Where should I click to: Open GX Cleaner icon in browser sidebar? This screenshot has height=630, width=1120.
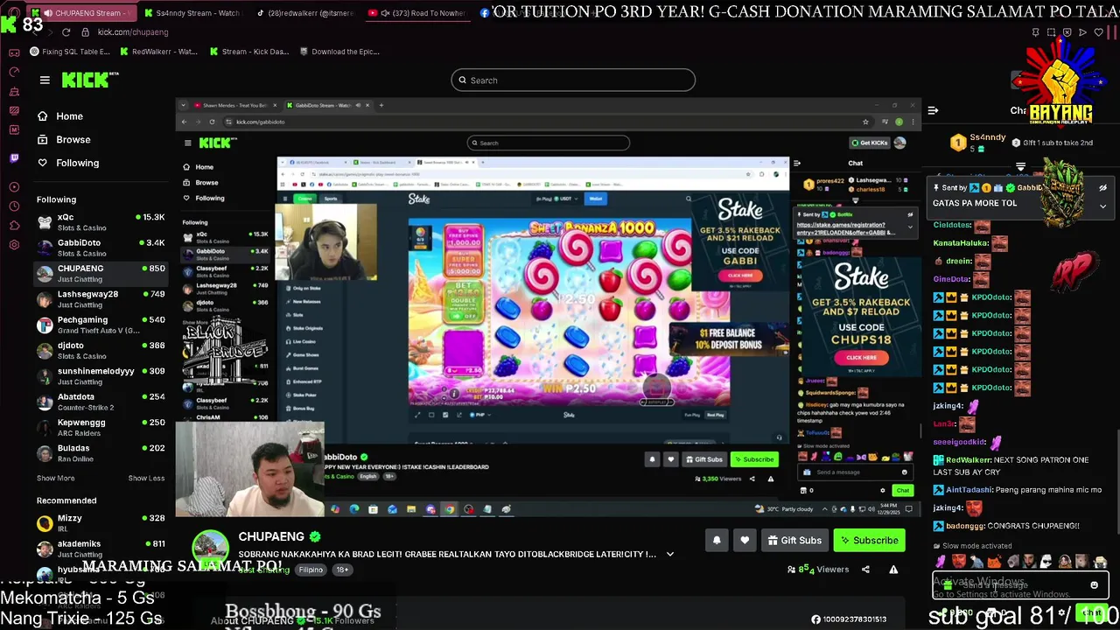14,91
